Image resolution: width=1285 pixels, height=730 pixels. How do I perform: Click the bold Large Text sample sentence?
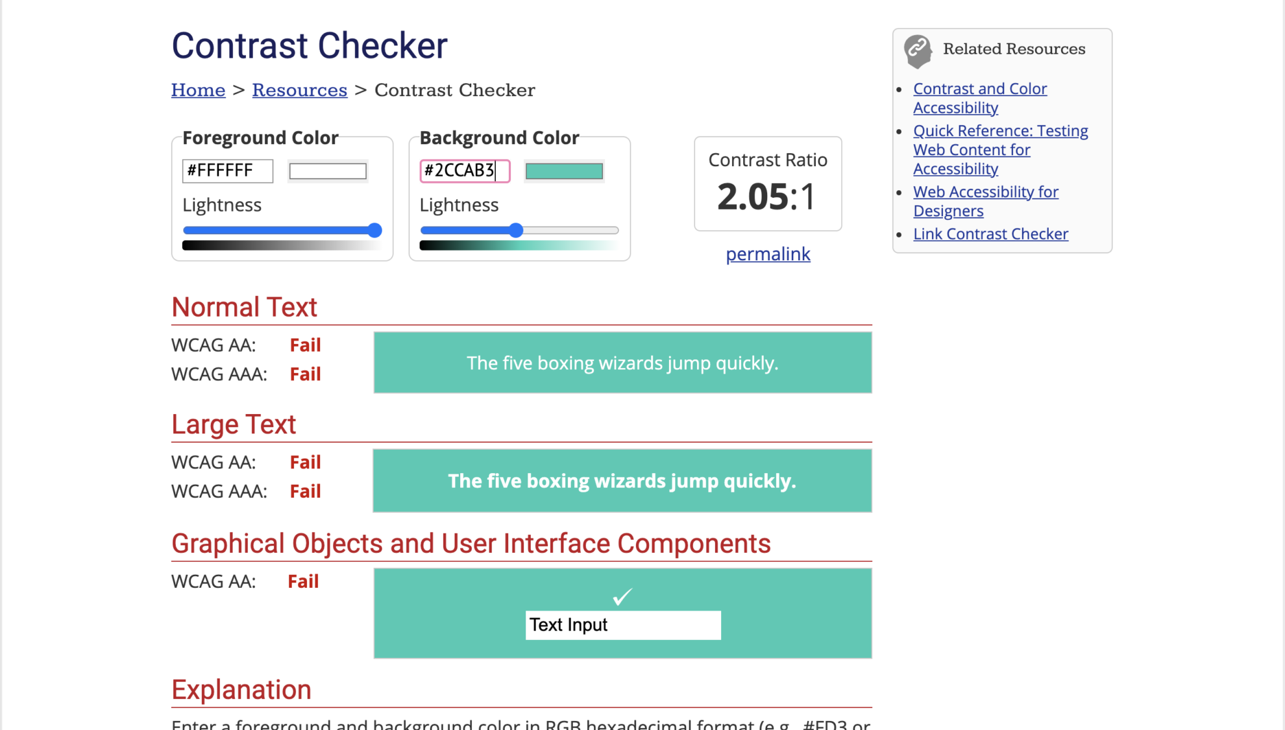622,481
